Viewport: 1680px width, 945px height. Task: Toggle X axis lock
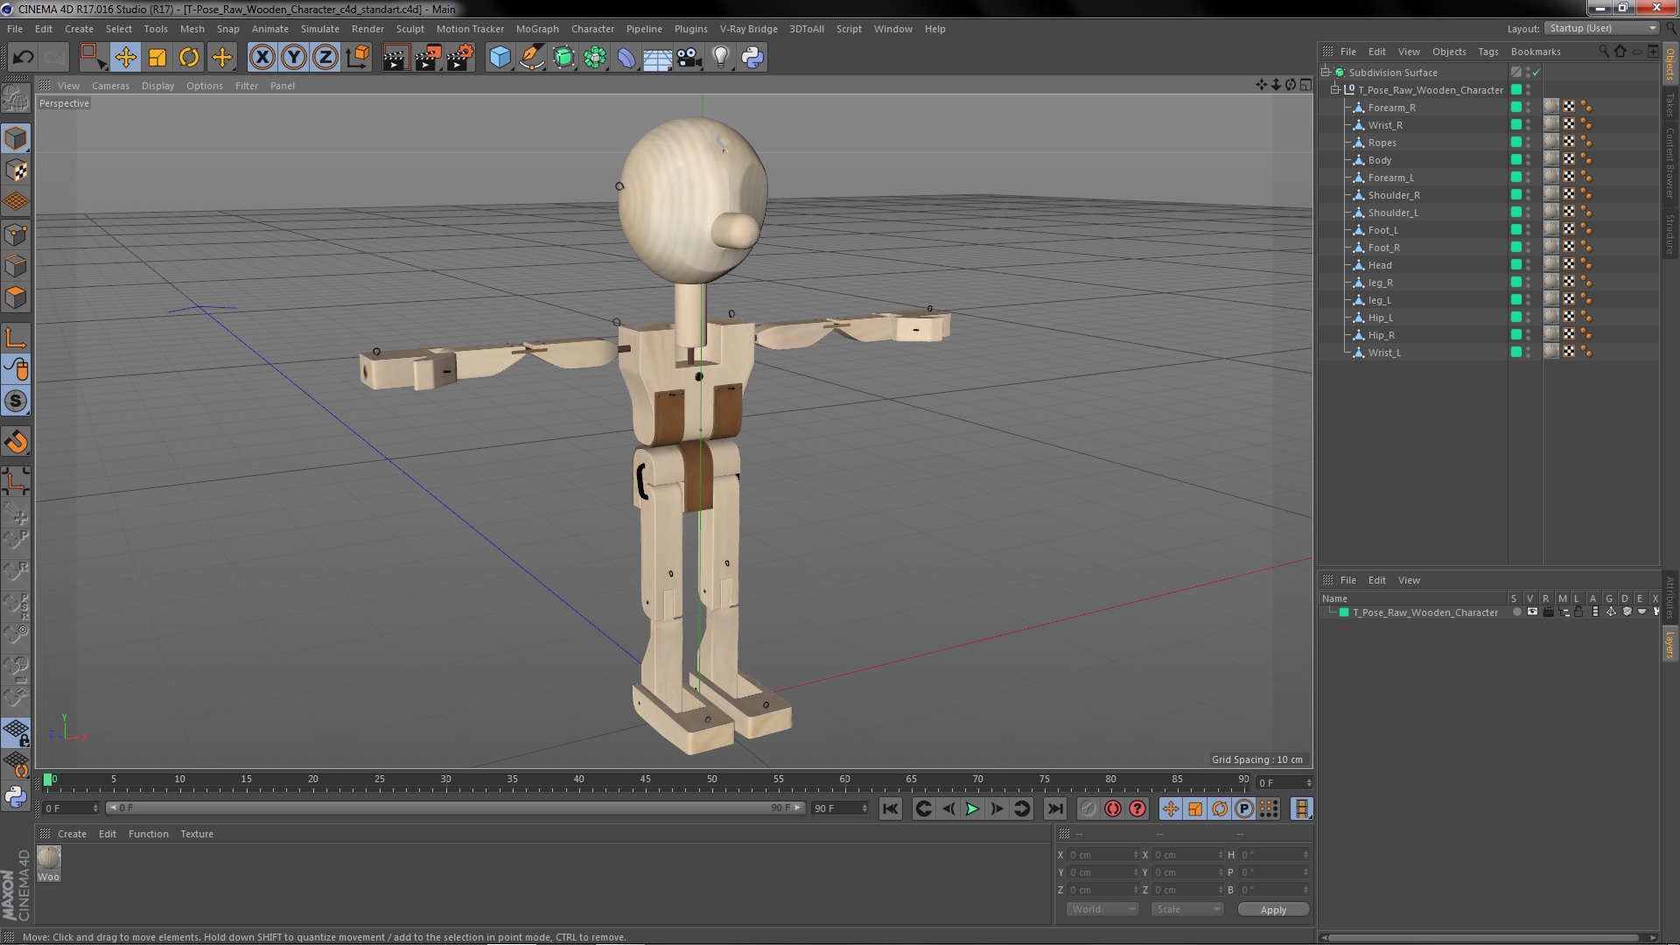[x=262, y=58]
